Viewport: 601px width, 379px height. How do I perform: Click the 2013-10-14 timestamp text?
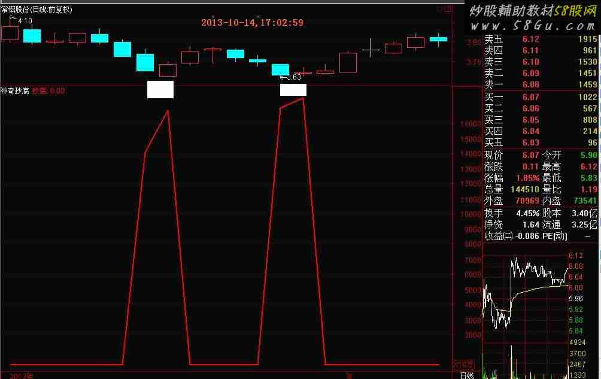252,23
